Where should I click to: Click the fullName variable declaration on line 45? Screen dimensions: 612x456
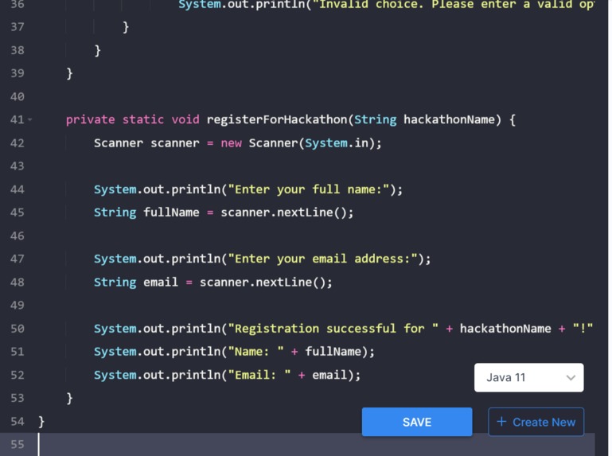(x=171, y=212)
